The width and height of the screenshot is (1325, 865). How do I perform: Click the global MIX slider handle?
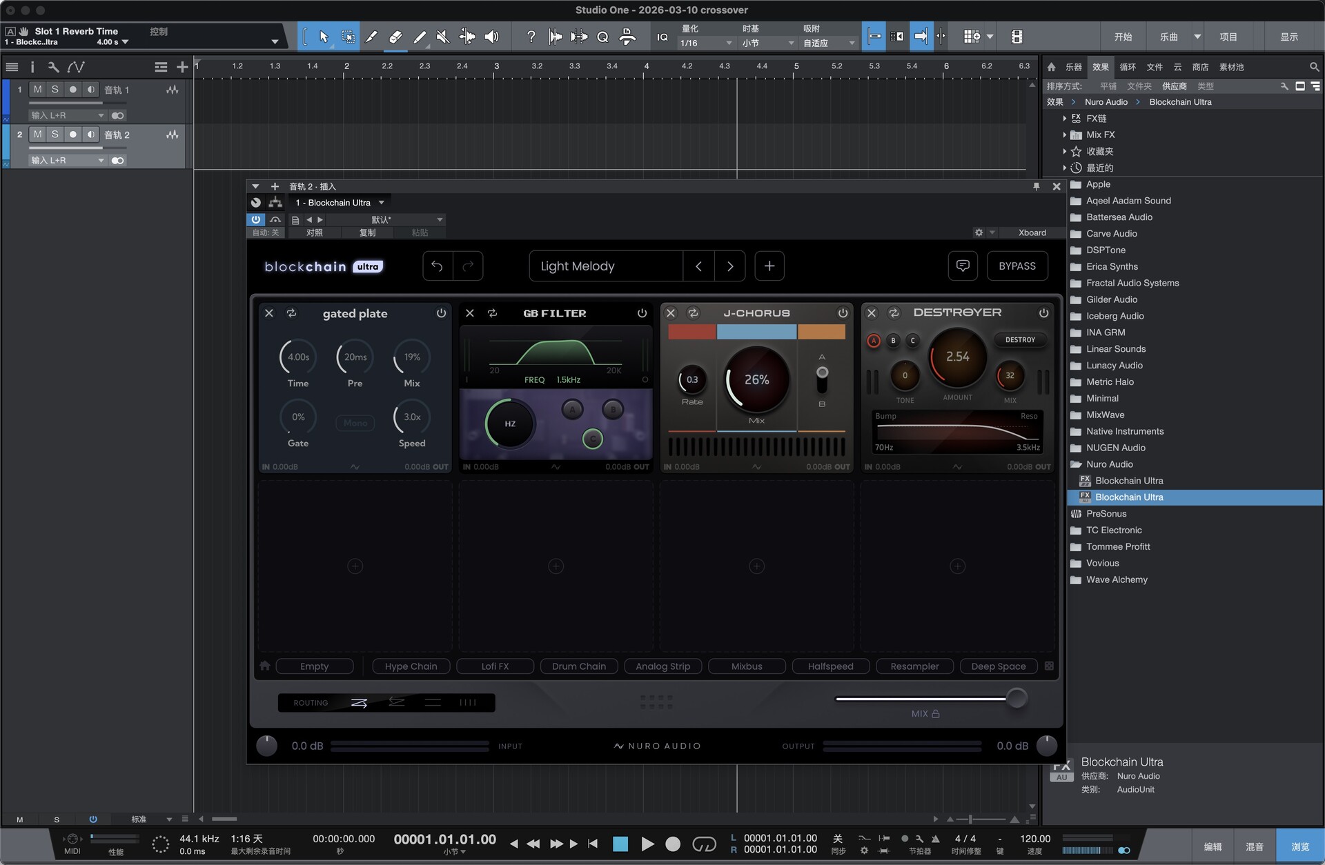pyautogui.click(x=1016, y=698)
